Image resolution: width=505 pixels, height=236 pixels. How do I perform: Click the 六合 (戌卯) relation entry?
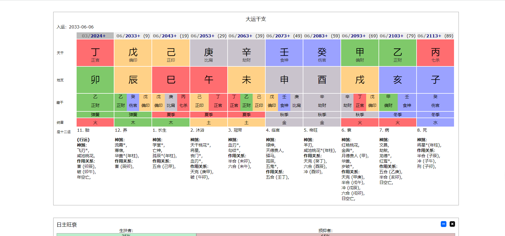tap(353, 193)
